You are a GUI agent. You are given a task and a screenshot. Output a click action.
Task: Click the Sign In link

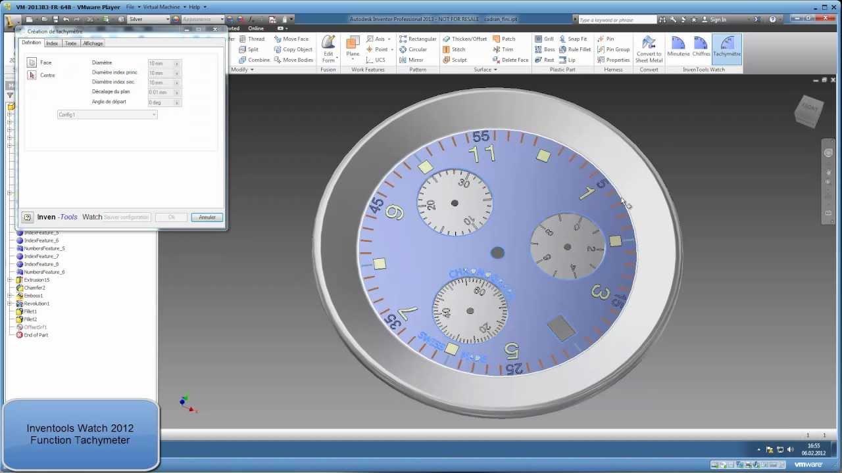714,20
